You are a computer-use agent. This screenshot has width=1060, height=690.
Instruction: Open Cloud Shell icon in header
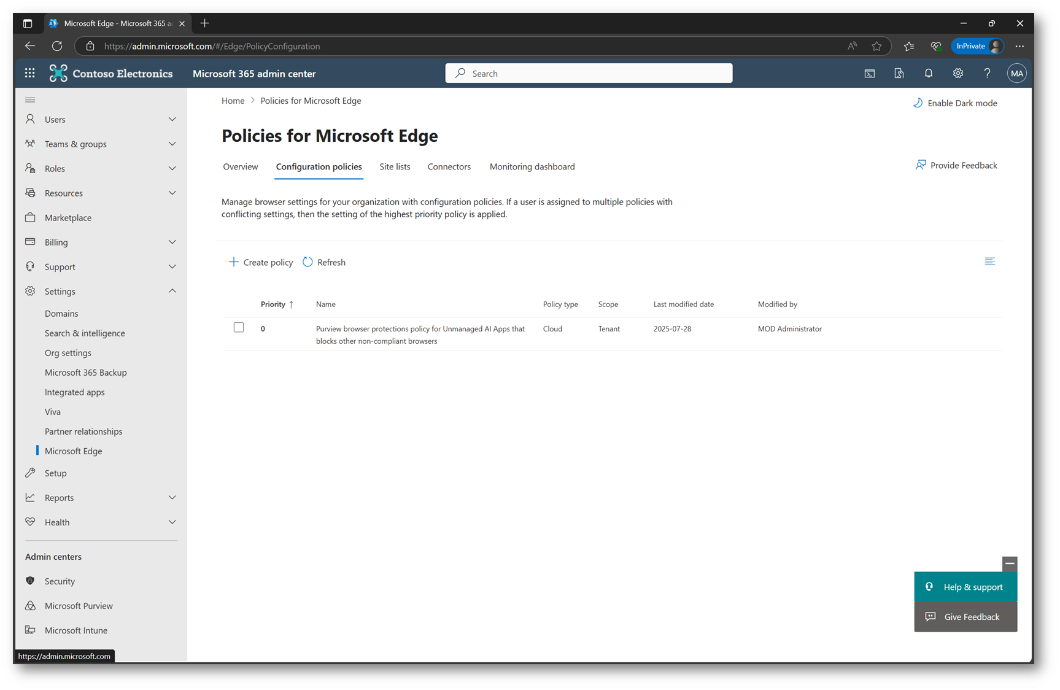point(870,73)
